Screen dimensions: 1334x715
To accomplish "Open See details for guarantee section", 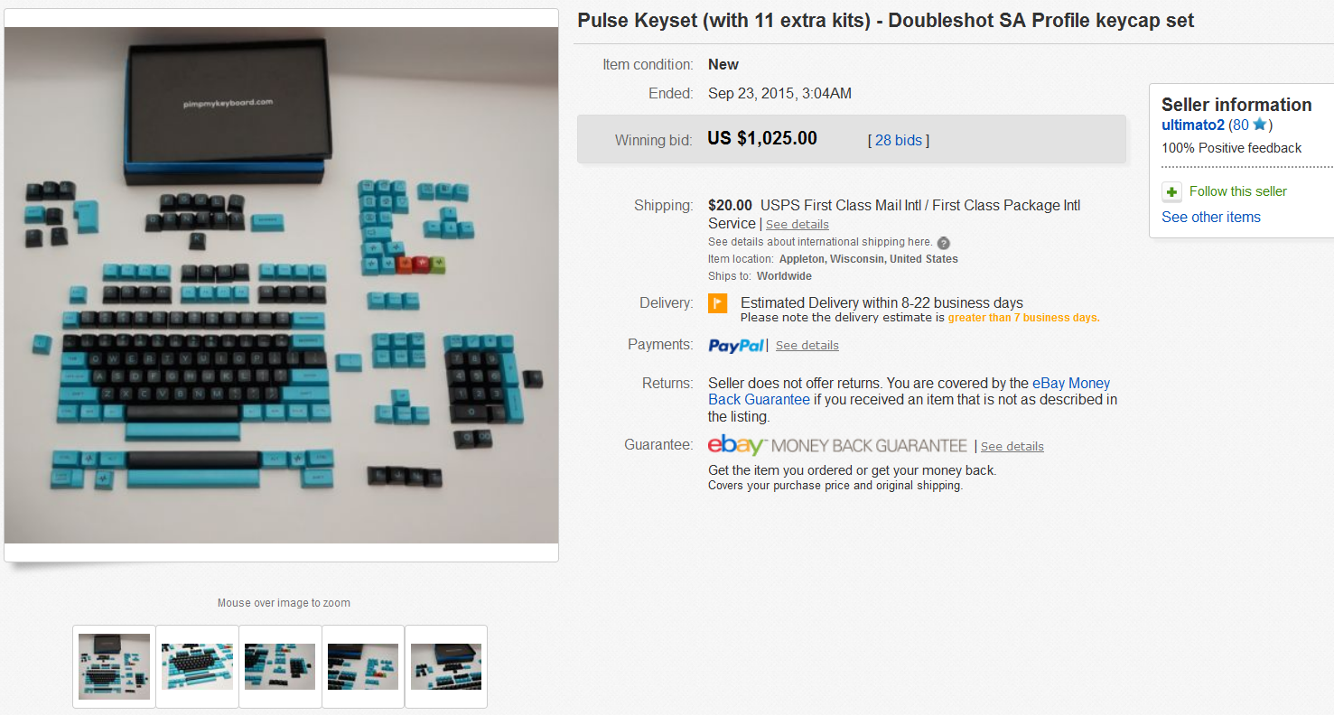I will click(x=1012, y=446).
